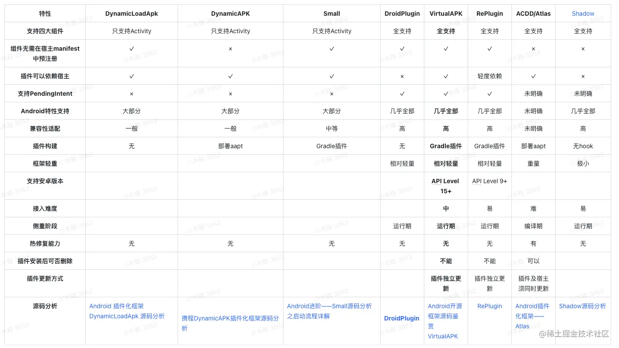Click the 无hook cell under Shadow
Viewport: 619px width, 348px height.
point(583,146)
